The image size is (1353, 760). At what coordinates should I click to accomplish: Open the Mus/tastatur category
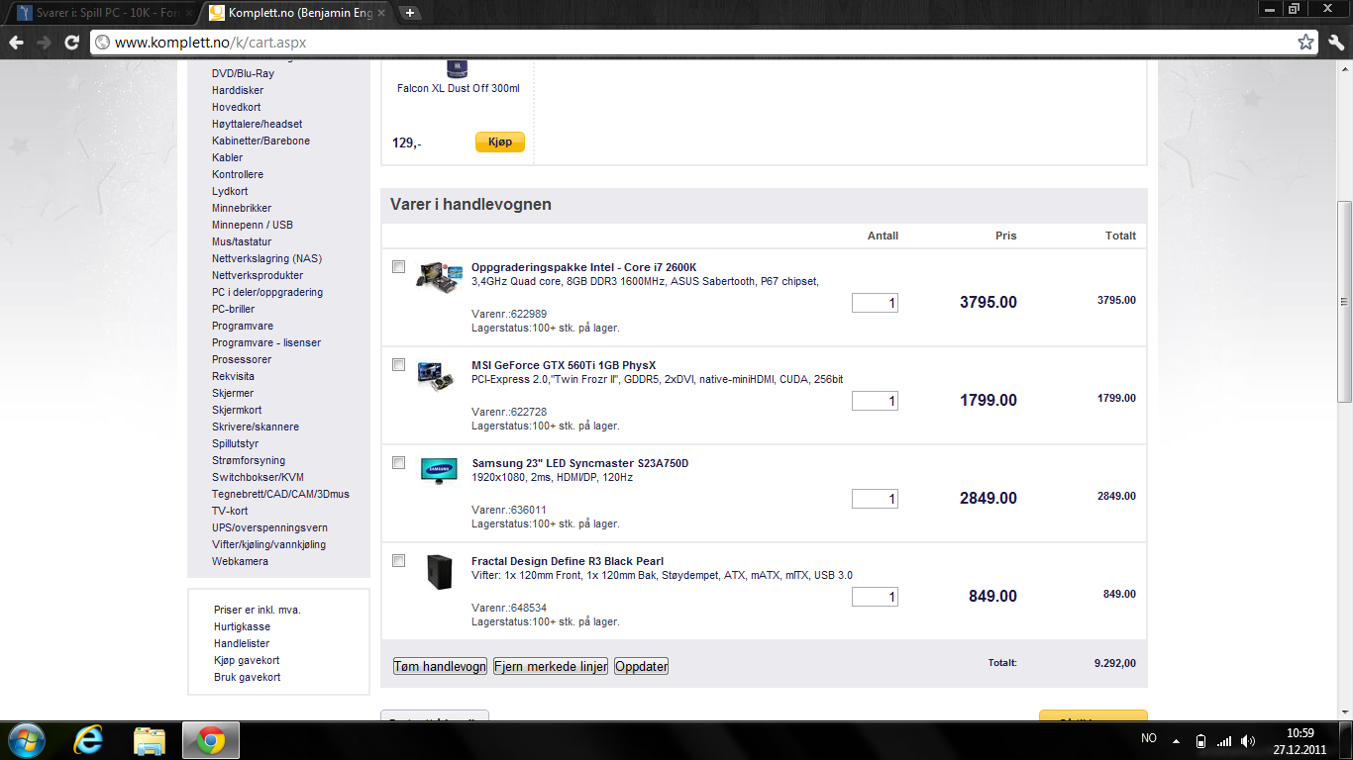click(x=242, y=241)
